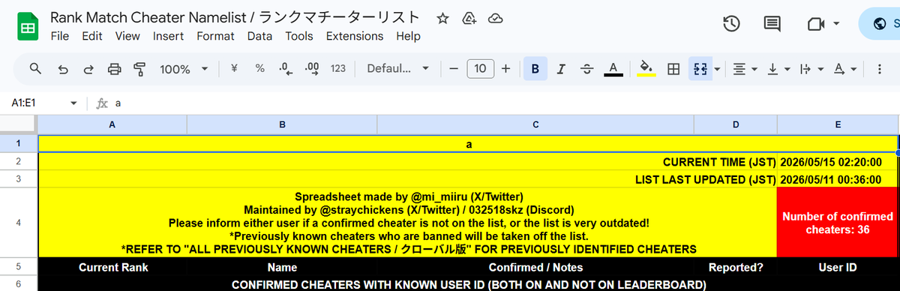This screenshot has width=900, height=291.
Task: Expand the Meet camera dropdown arrow
Action: point(836,25)
